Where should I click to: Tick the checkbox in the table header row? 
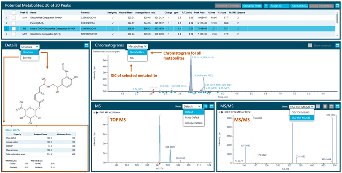[x=14, y=13]
